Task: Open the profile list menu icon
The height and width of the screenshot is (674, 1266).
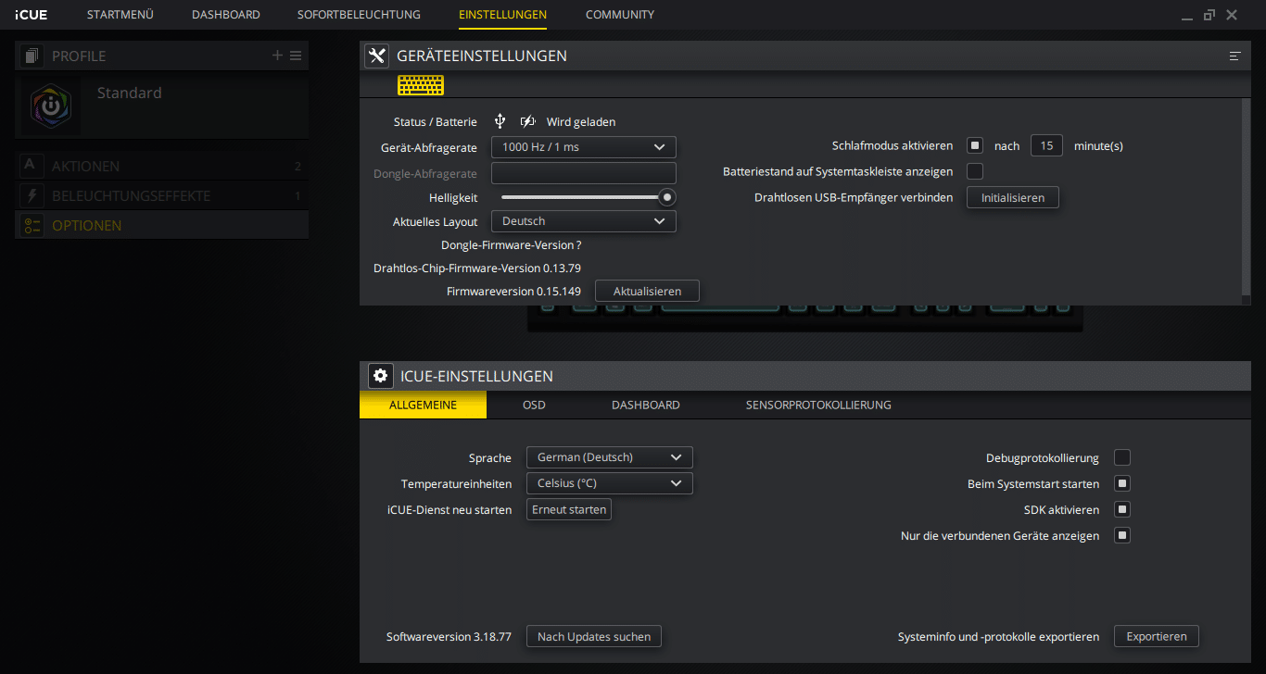Action: click(x=296, y=56)
